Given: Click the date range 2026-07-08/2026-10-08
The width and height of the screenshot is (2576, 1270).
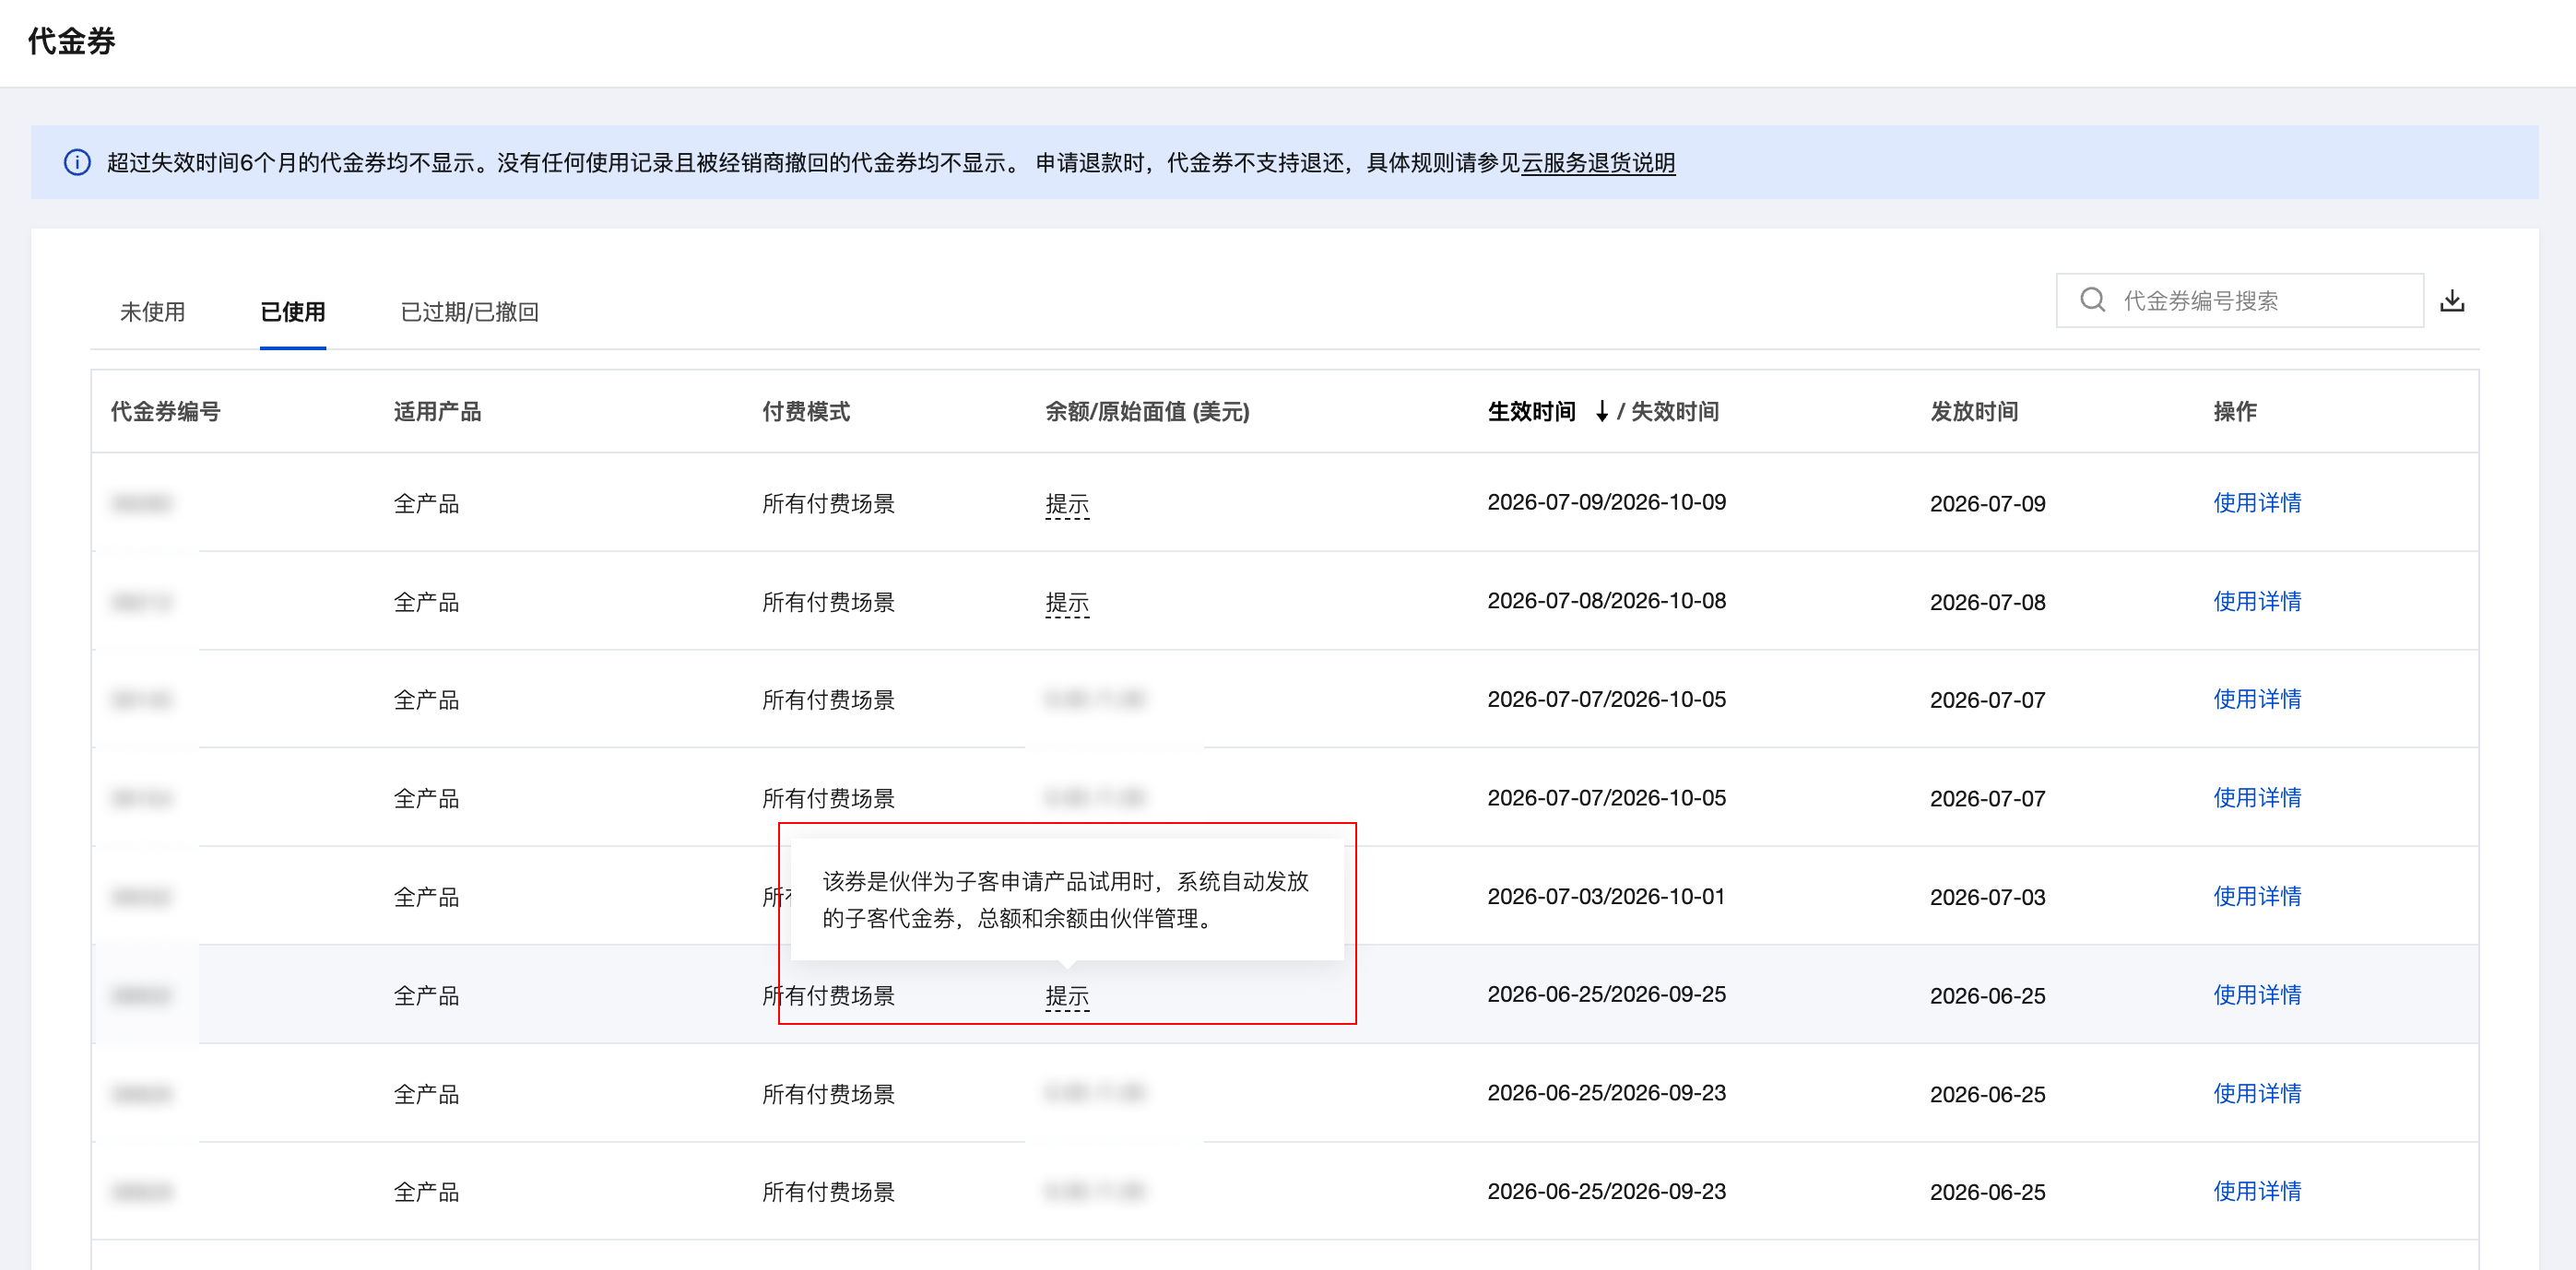Looking at the screenshot, I should pyautogui.click(x=1606, y=601).
